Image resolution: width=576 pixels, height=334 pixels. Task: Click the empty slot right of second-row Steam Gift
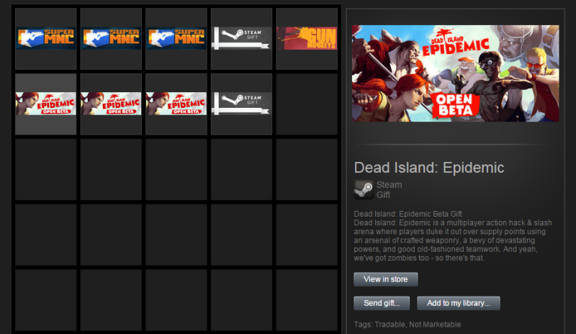307,104
